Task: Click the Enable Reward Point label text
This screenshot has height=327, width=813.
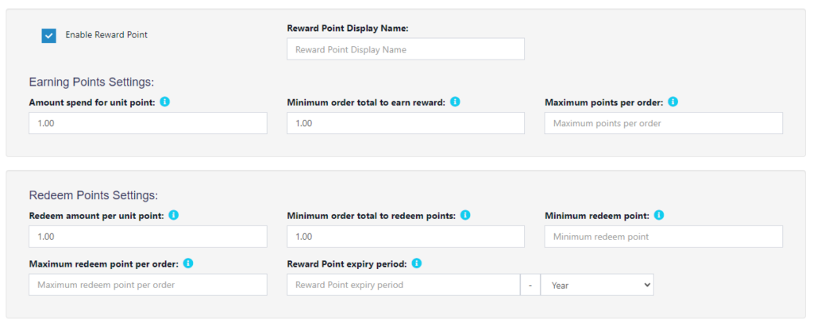Action: point(106,35)
